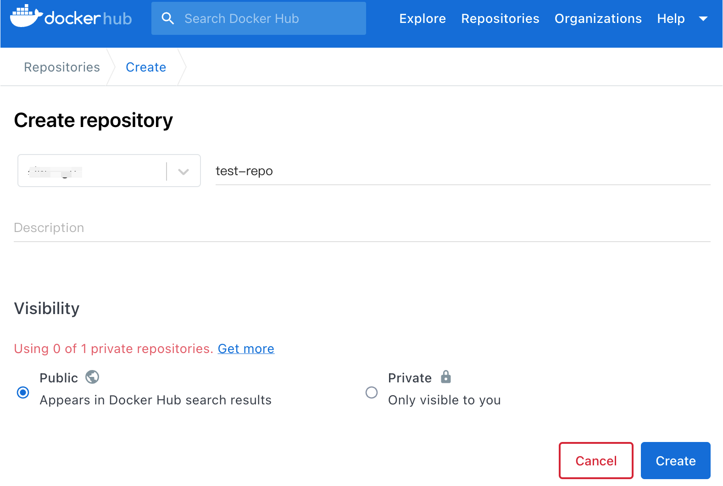Click the lock icon beside Private
723x486 pixels.
(x=446, y=377)
